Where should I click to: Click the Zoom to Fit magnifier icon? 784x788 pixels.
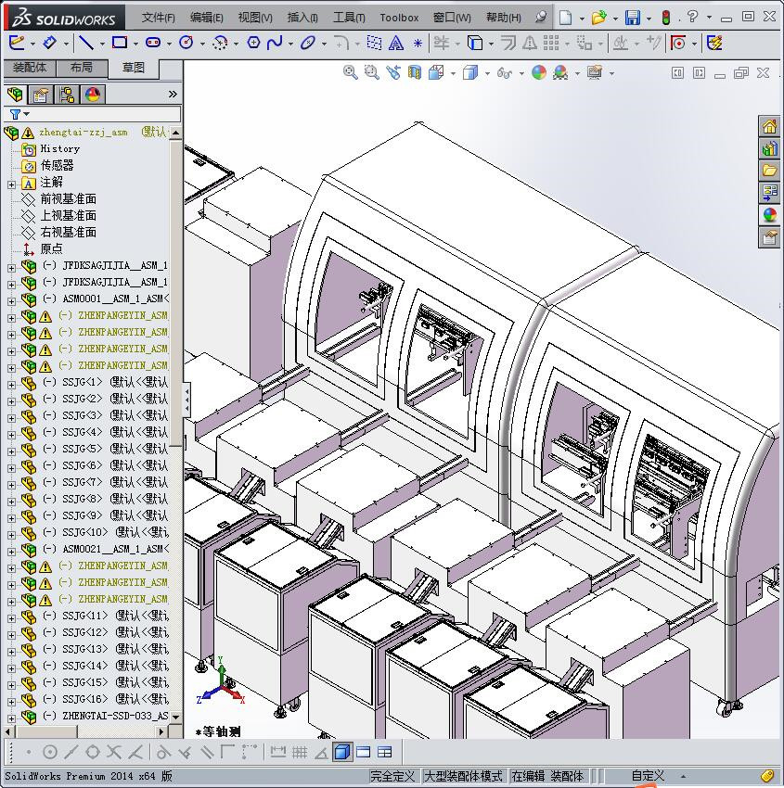coord(351,72)
